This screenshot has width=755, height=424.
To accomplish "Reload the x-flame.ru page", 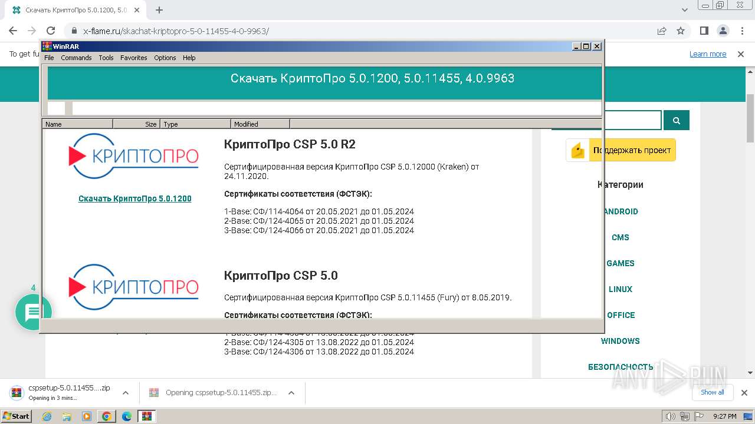I will (51, 31).
